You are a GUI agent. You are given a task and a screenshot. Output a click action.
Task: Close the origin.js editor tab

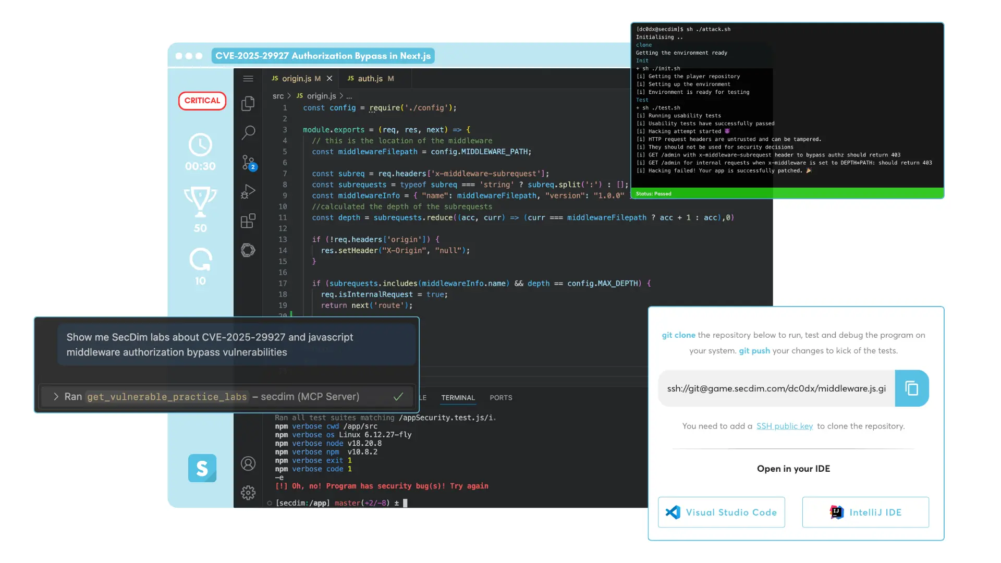[329, 78]
